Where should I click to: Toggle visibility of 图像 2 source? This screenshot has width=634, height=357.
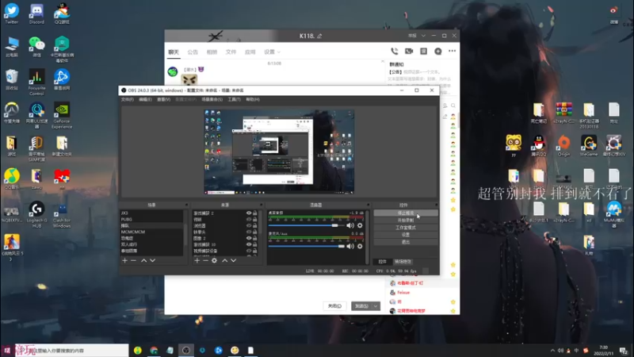249,239
